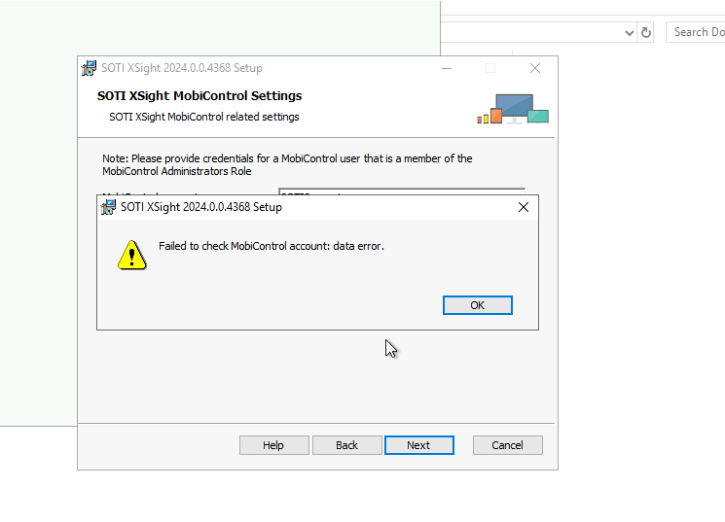
Task: Click the partially hidden MobiControl account field
Action: point(402,191)
